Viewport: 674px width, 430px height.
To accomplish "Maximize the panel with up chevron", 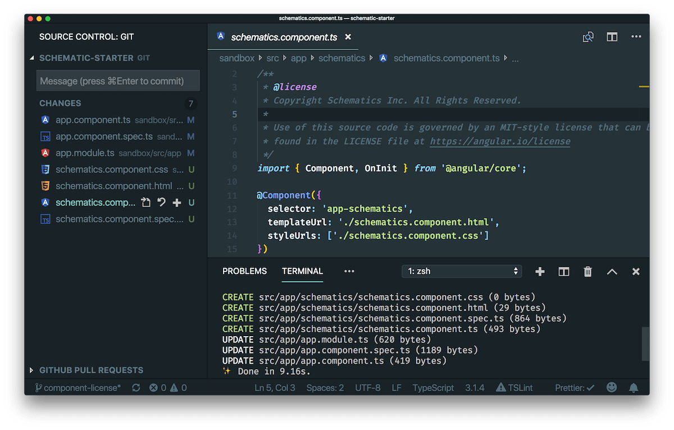I will [x=612, y=271].
